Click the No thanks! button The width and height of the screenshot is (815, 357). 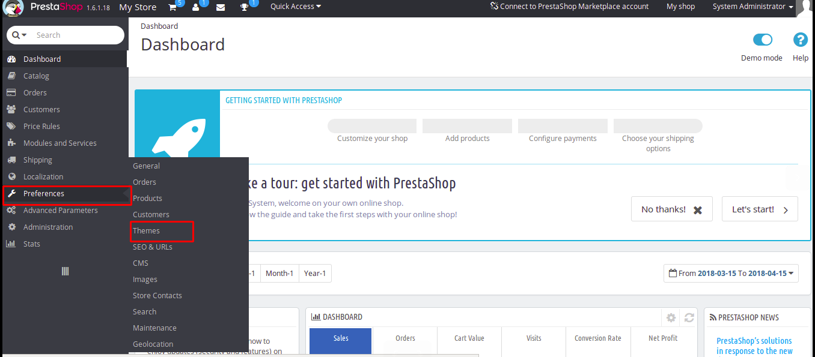[672, 209]
